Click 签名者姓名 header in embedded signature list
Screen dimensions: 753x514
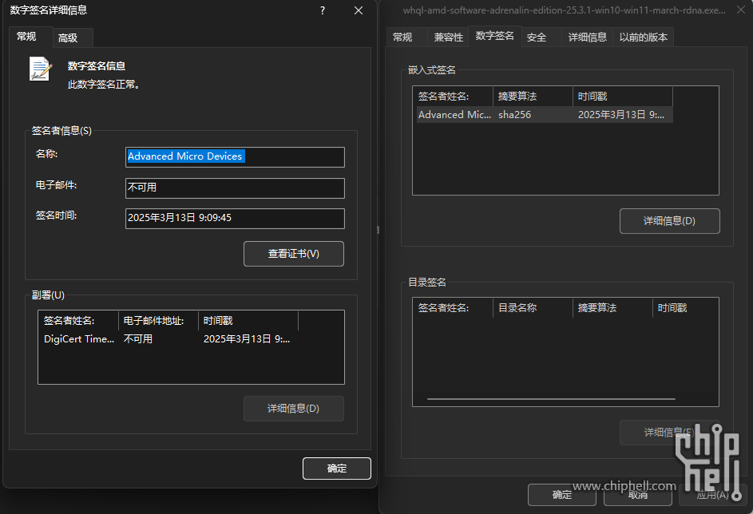pyautogui.click(x=453, y=97)
